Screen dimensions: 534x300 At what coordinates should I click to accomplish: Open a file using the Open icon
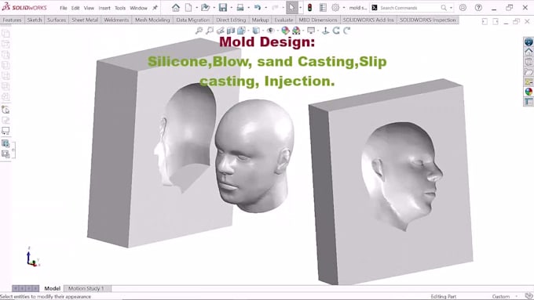pyautogui.click(x=205, y=8)
